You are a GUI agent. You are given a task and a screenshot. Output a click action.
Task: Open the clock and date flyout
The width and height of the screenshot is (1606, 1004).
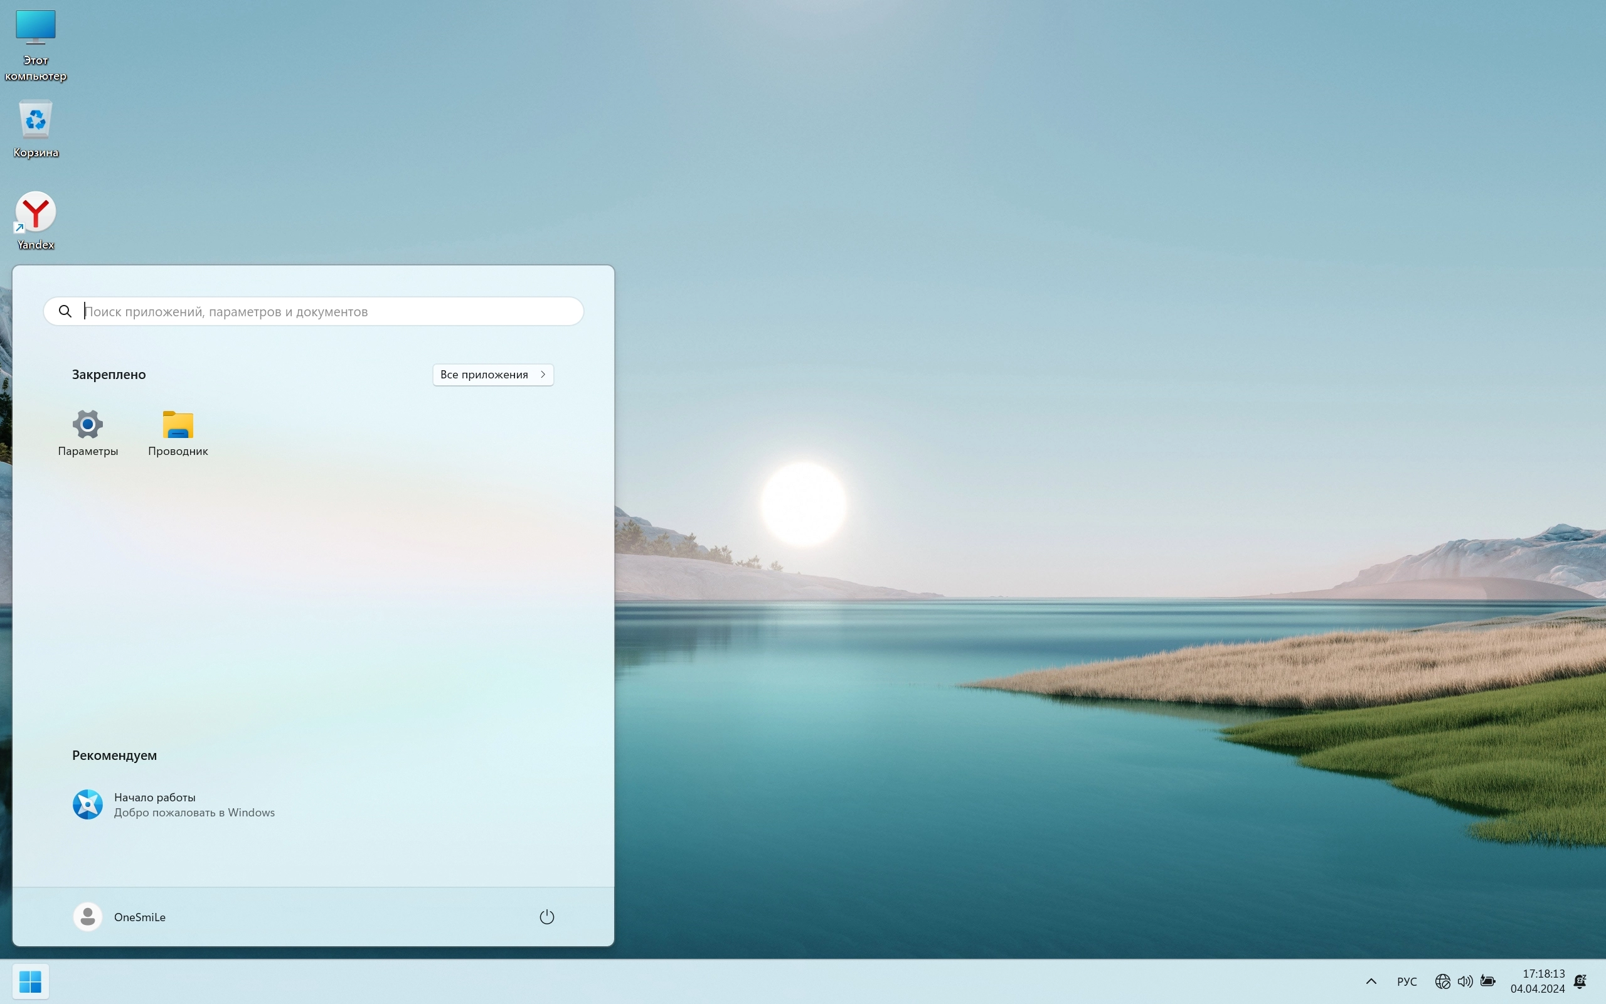[x=1537, y=981]
